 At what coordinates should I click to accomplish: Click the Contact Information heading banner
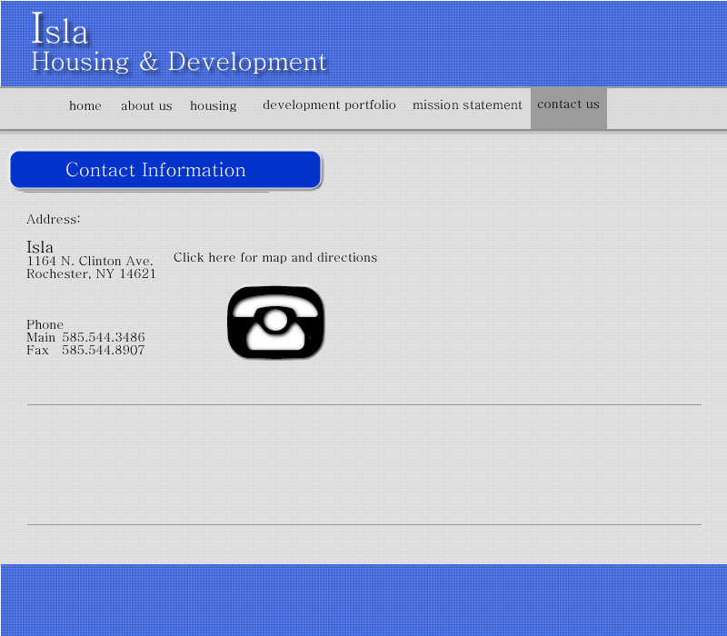(165, 170)
